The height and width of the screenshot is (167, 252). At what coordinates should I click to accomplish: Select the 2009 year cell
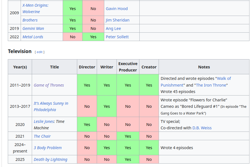tap(14, 13)
